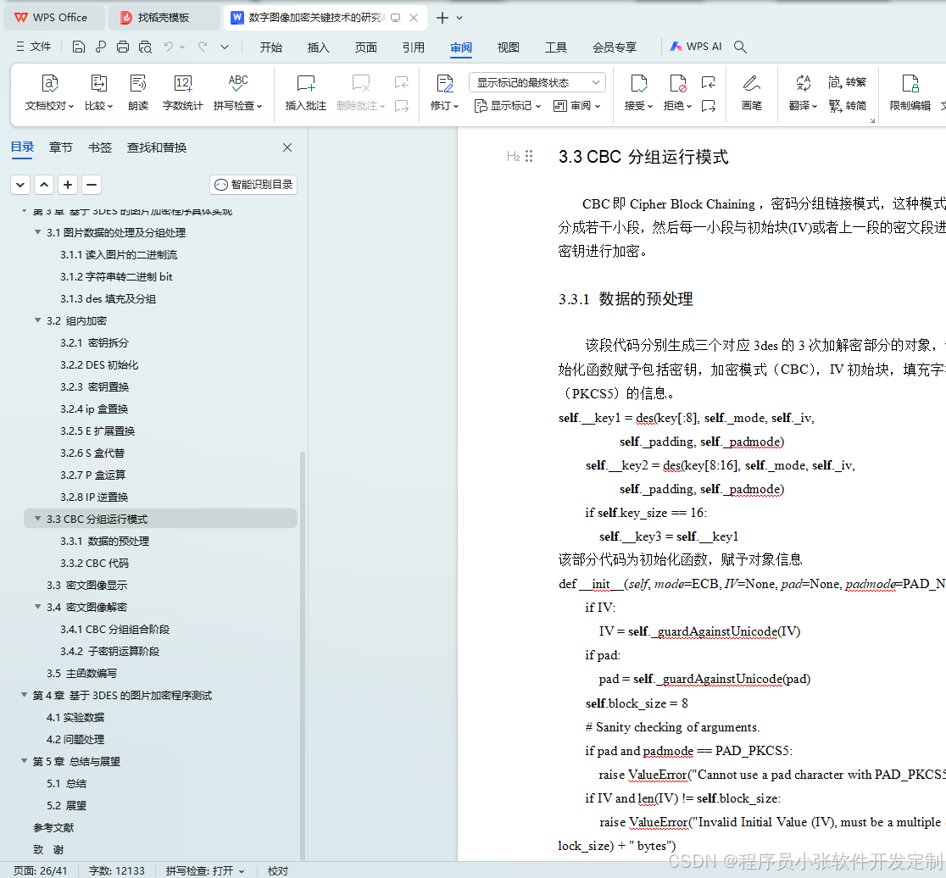
Task: Open the export to PDF icon
Action: click(x=101, y=47)
